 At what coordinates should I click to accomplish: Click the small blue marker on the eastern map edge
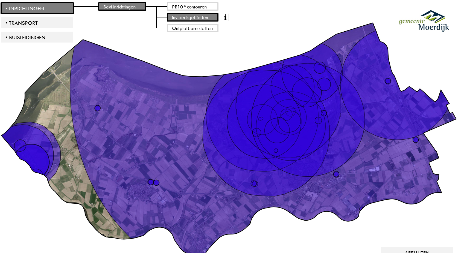(x=415, y=140)
